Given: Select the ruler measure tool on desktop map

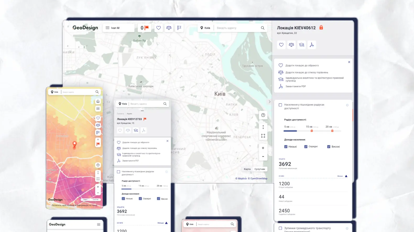Looking at the screenshot, I should click(x=263, y=127).
